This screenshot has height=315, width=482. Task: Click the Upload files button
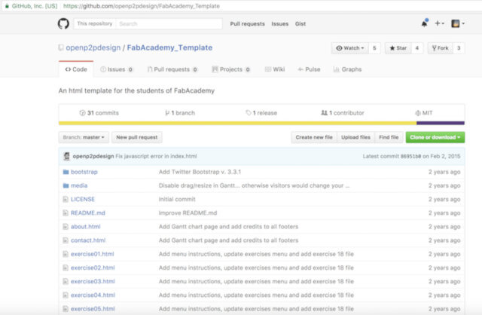355,137
